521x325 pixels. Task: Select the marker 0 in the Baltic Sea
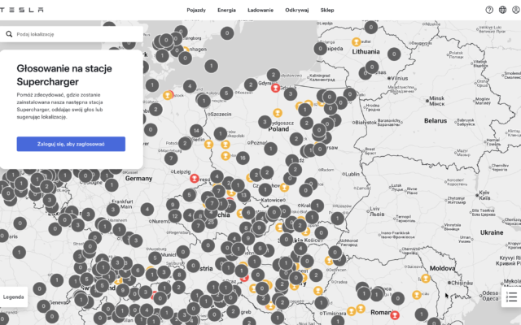click(x=227, y=33)
